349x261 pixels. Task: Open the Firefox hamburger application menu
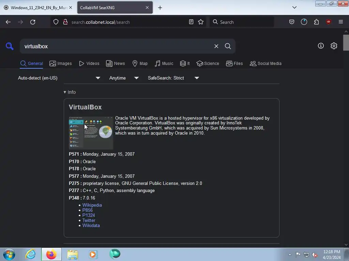tap(341, 22)
